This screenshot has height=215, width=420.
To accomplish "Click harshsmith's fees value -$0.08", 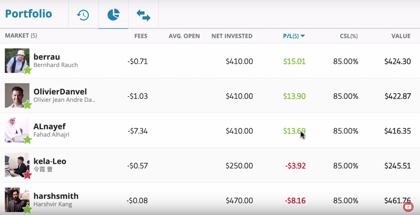I will (137, 201).
